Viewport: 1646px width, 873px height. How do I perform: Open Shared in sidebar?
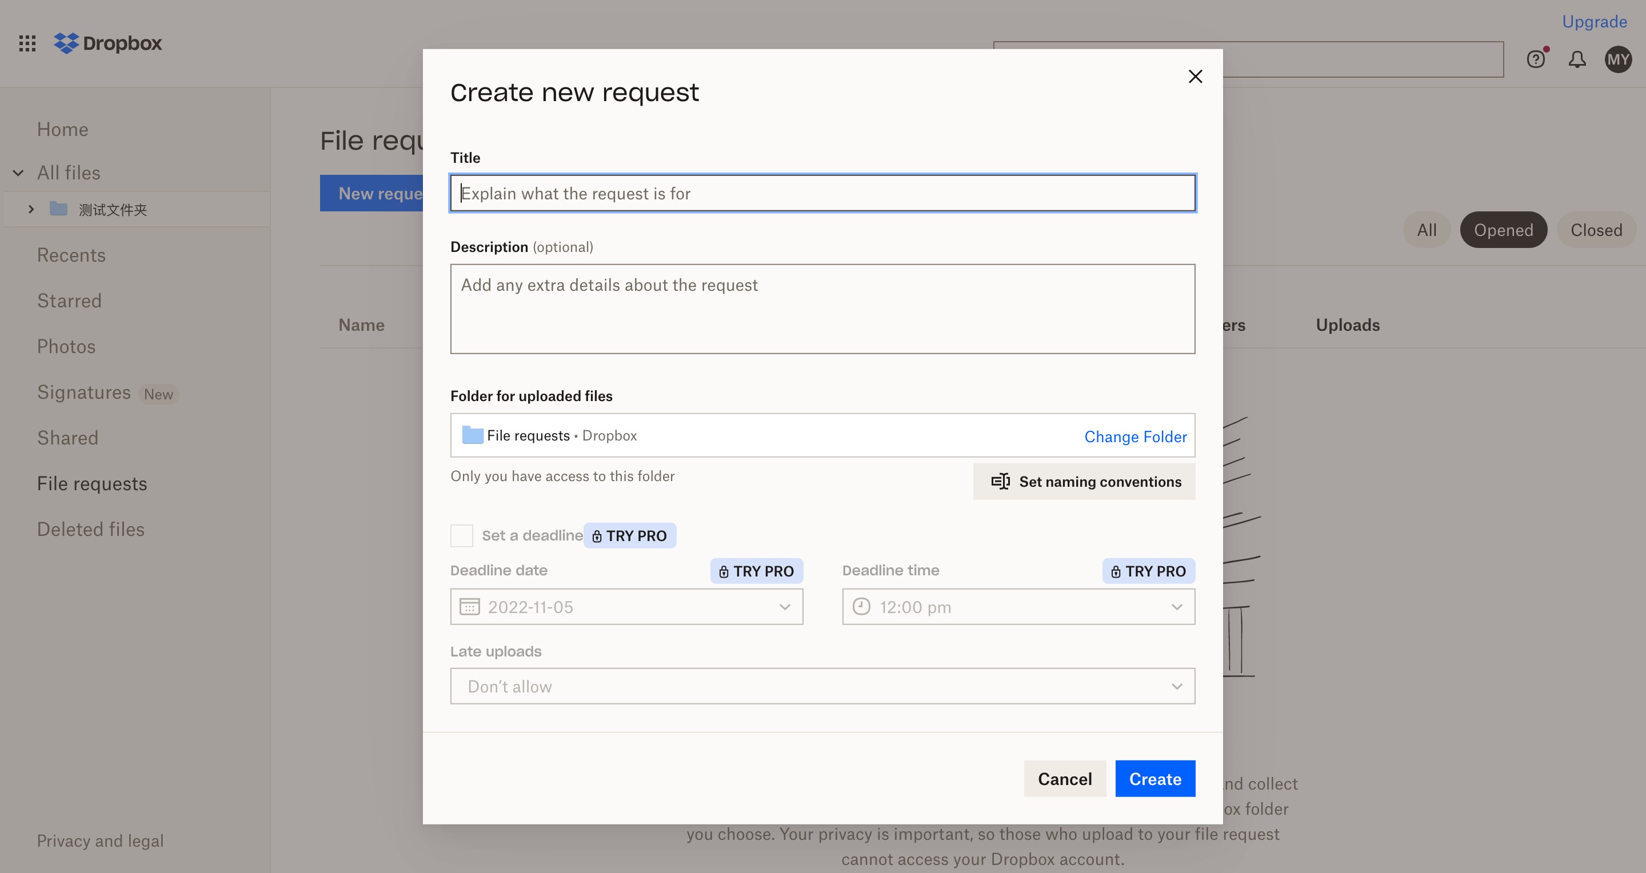tap(68, 438)
